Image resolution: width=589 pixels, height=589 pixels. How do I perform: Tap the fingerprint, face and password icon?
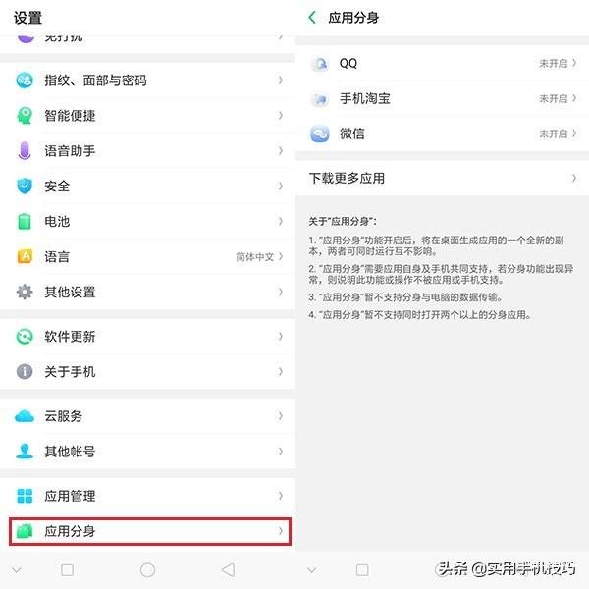point(25,80)
